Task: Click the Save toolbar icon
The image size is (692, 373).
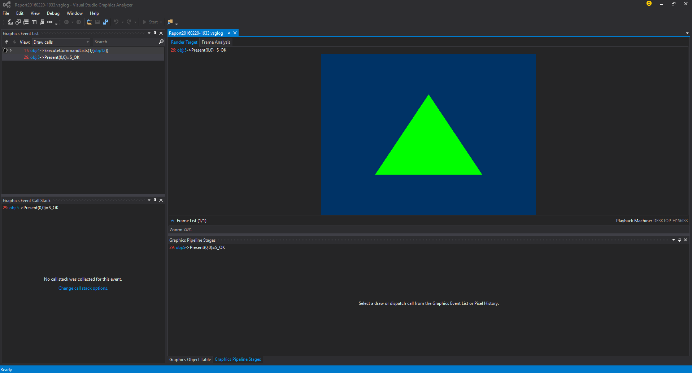Action: tap(97, 22)
